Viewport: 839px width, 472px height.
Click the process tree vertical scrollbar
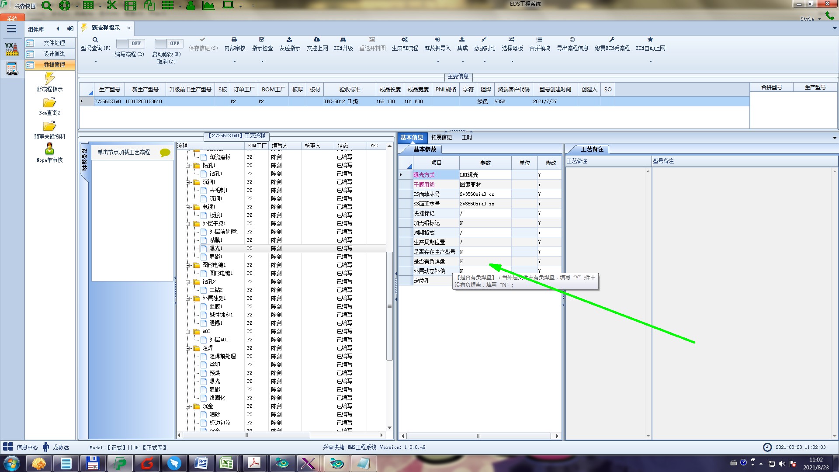pos(389,306)
